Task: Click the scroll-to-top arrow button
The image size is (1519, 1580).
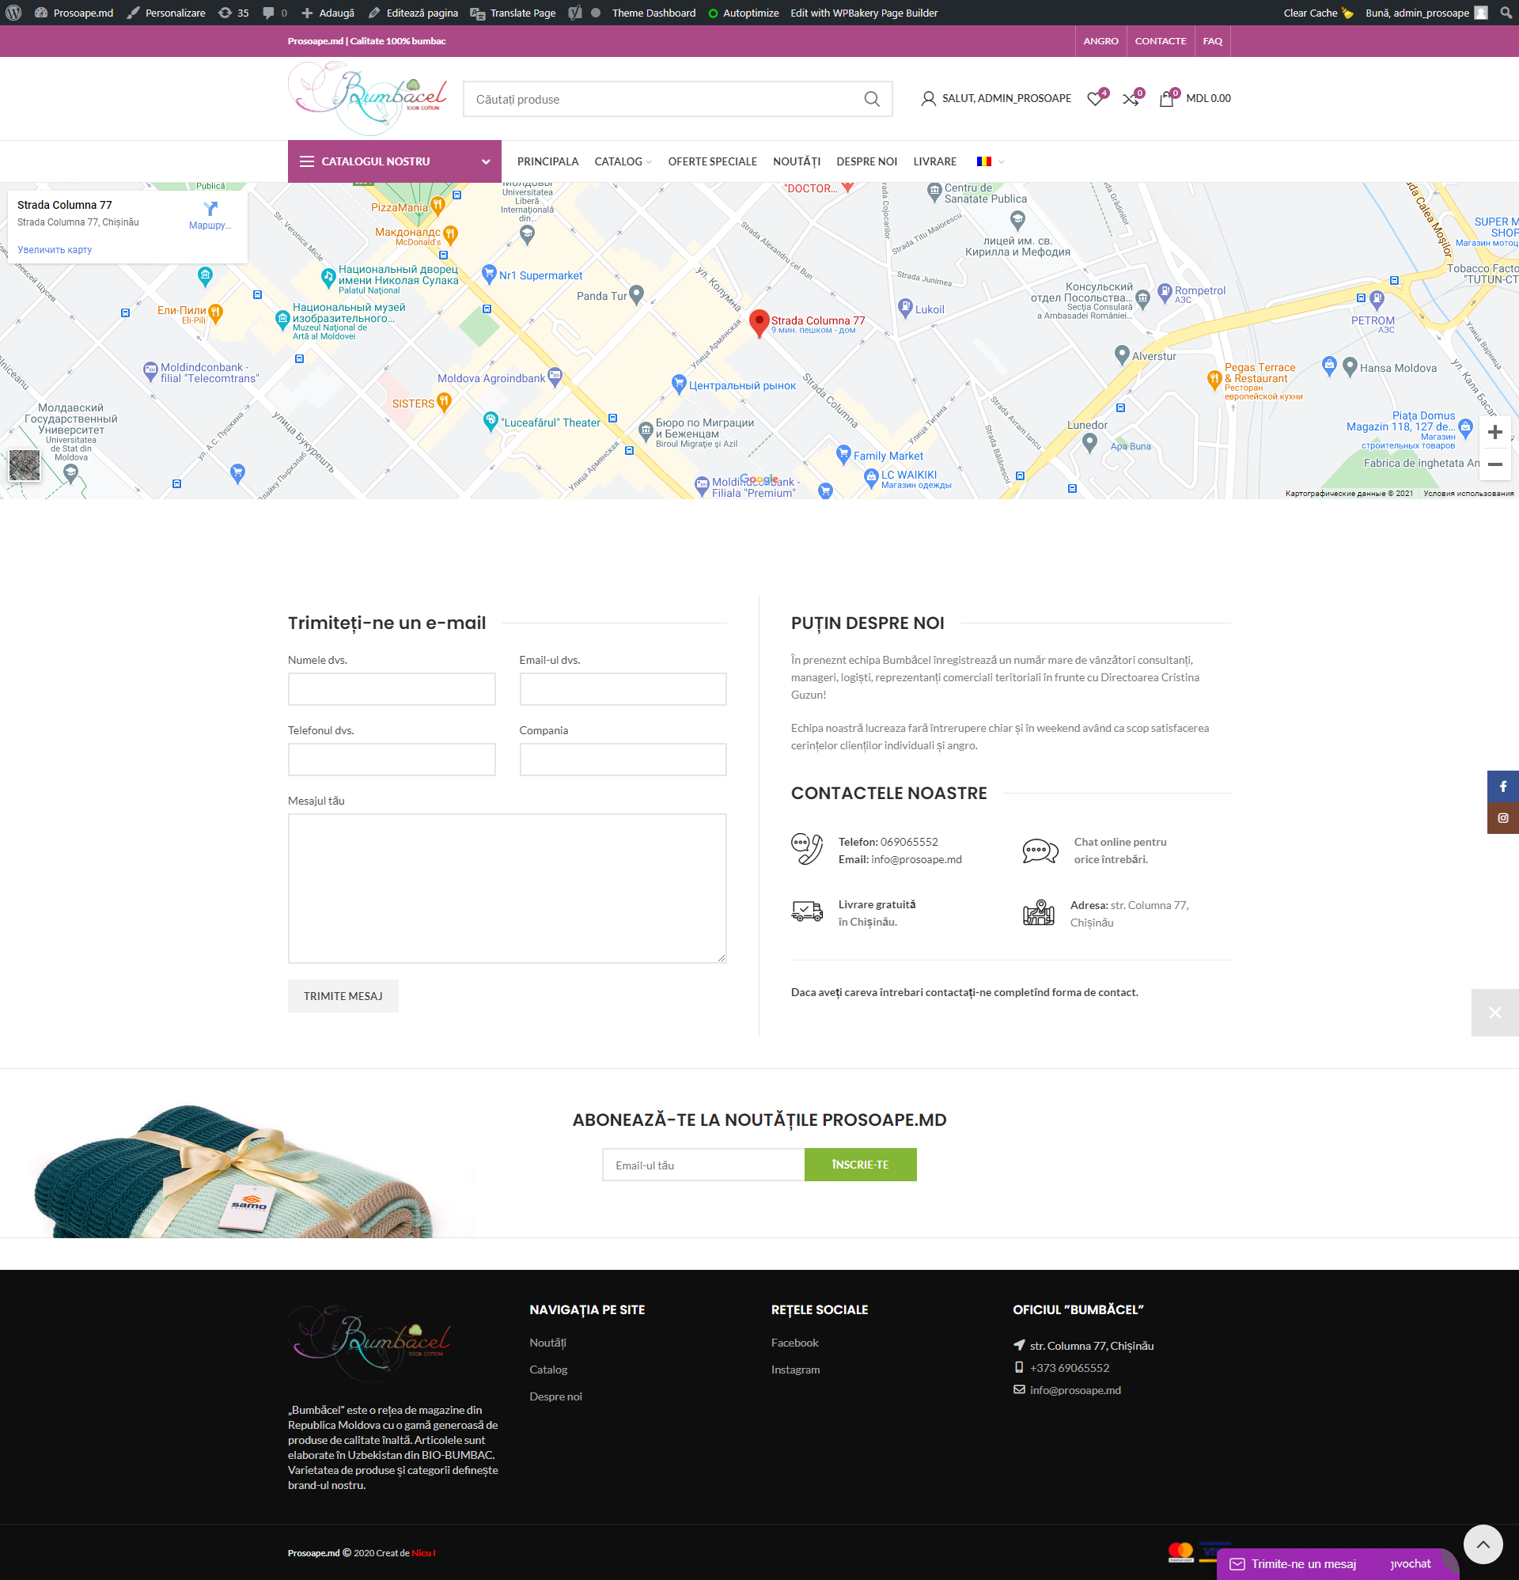Action: [x=1482, y=1544]
